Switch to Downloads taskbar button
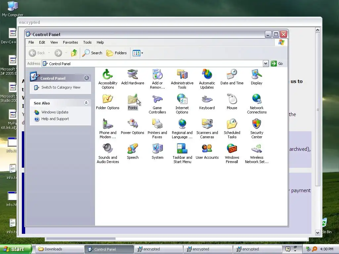Image resolution: width=339 pixels, height=254 pixels. 60,249
